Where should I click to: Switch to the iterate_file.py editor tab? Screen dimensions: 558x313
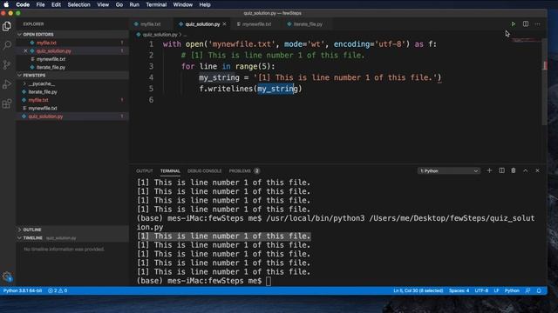(308, 24)
